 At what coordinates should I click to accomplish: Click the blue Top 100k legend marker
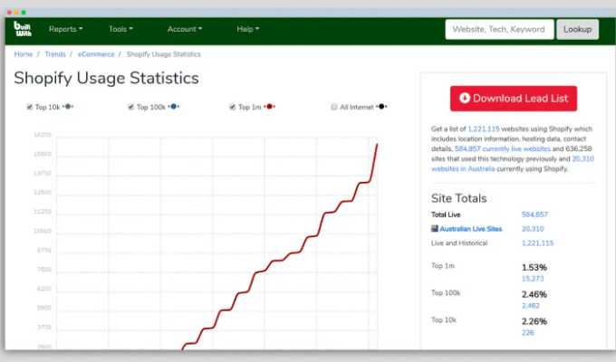coord(174,107)
